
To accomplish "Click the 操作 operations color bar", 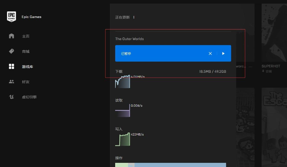I will click(x=170, y=165).
